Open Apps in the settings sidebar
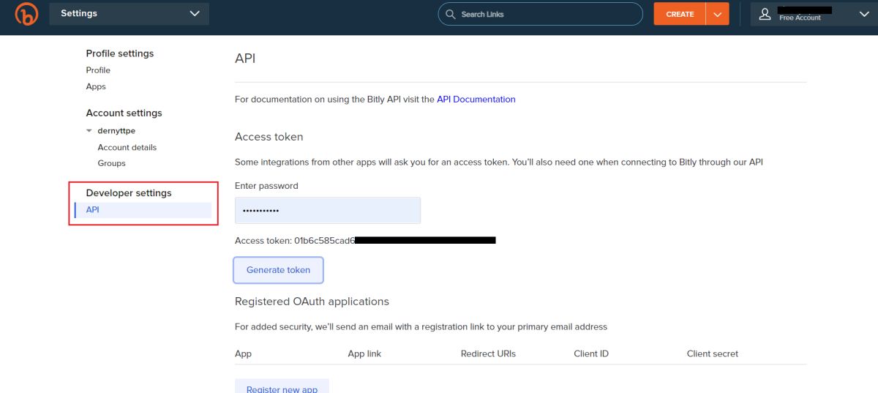The height and width of the screenshot is (393, 878). click(x=96, y=86)
